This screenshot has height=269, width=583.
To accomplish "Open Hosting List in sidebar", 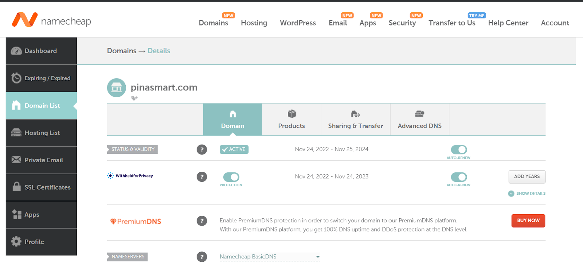I will [41, 133].
